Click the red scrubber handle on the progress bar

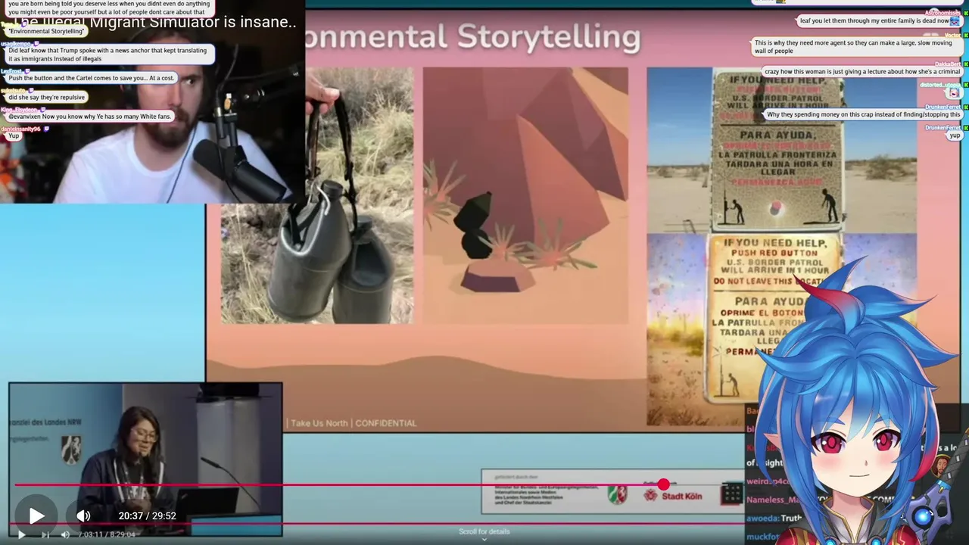point(664,484)
